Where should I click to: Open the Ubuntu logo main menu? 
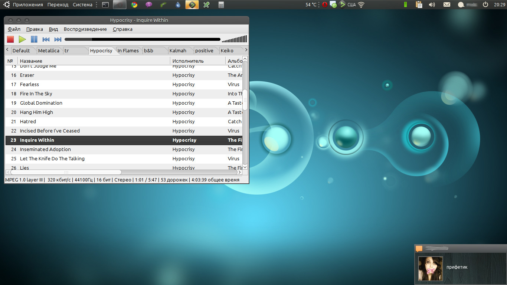tap(7, 4)
